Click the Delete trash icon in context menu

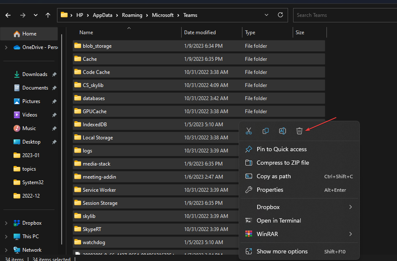[299, 131]
